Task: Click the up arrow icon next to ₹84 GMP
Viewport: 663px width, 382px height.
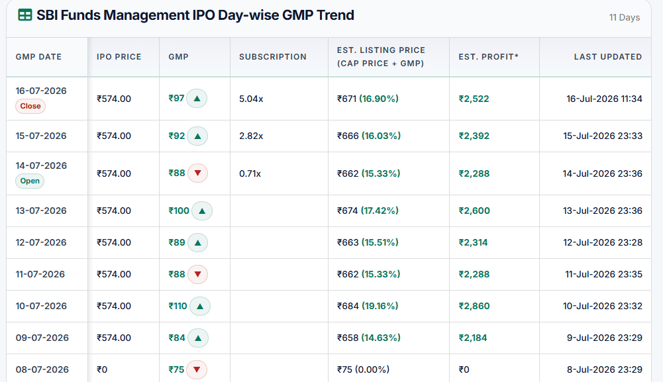Action: click(198, 338)
